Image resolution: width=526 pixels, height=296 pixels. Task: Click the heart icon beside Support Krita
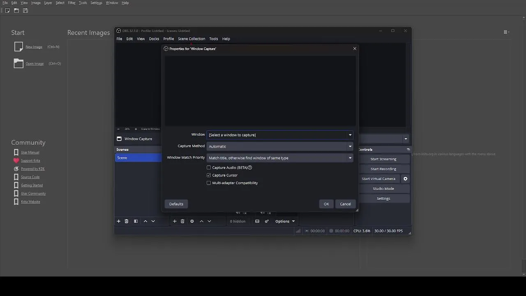click(16, 161)
